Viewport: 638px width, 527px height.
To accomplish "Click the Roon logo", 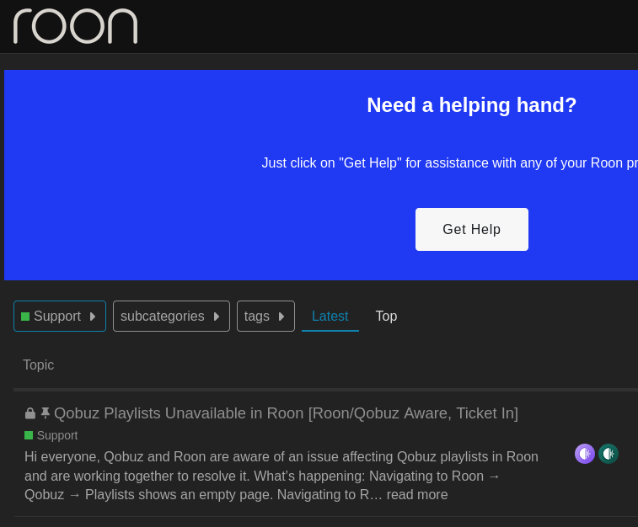I will 75,26.
